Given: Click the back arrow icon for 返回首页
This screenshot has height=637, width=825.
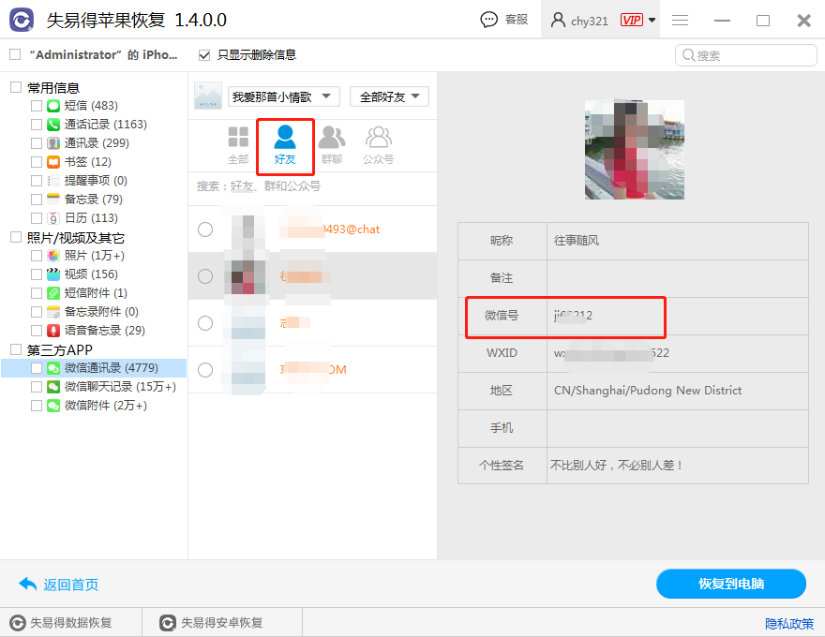Looking at the screenshot, I should coord(27,584).
